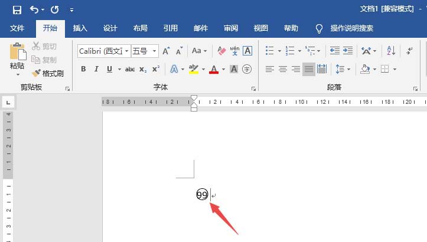Click the Redo/Repeat icon
The width and height of the screenshot is (427, 242).
(55, 10)
